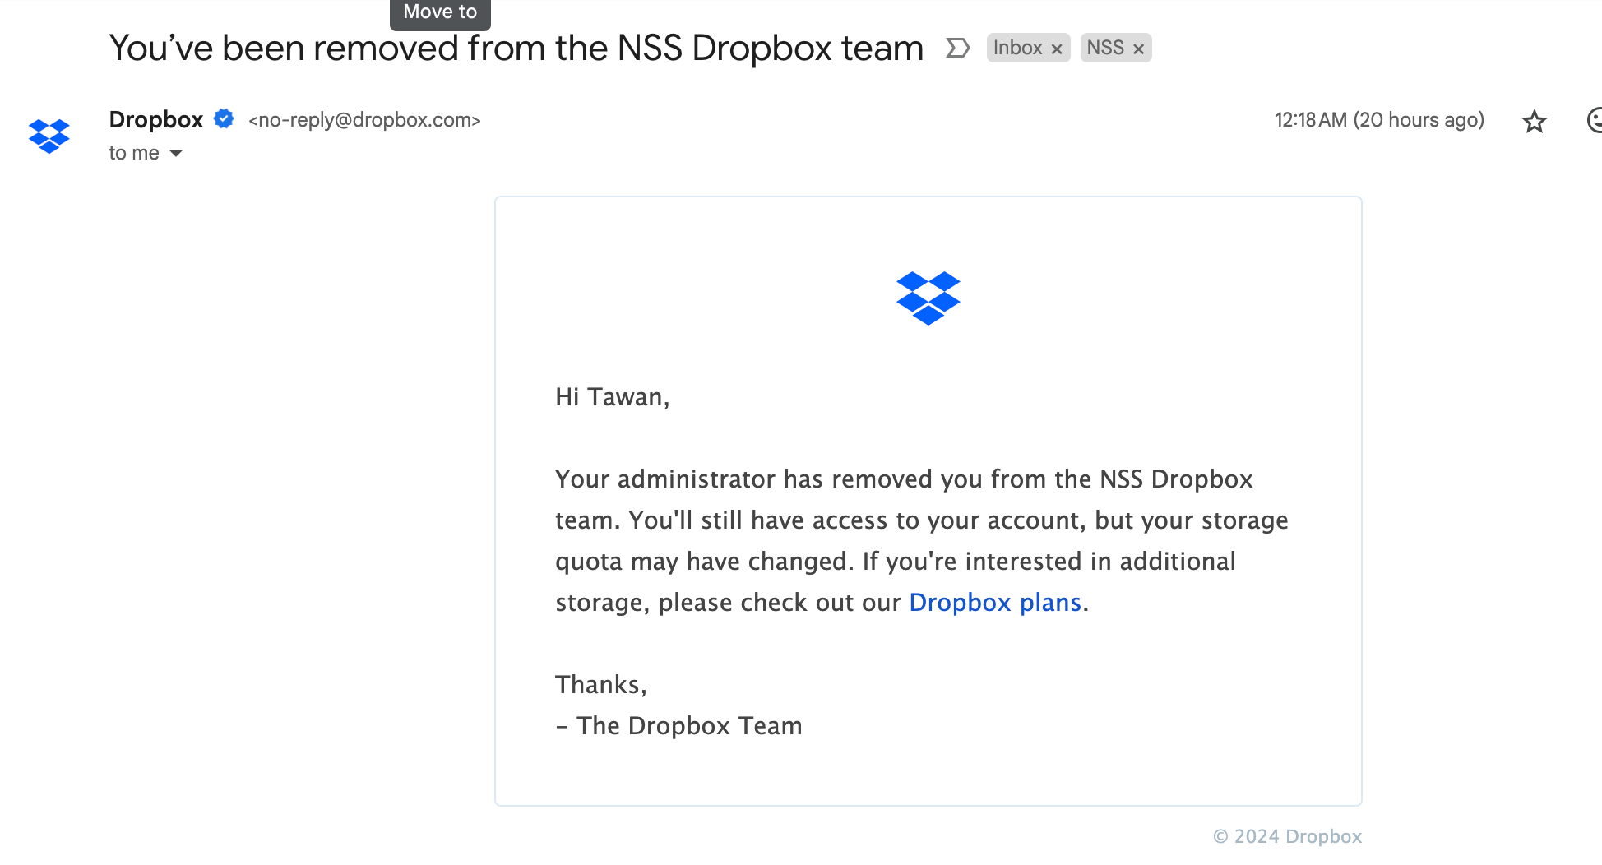Click the '– The Dropbox Team' signature
This screenshot has height=865, width=1602.
click(x=678, y=726)
